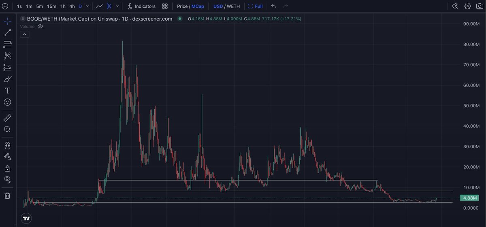Viewport: 486px width, 227px height.
Task: Open the quick search icon
Action: tap(455, 6)
